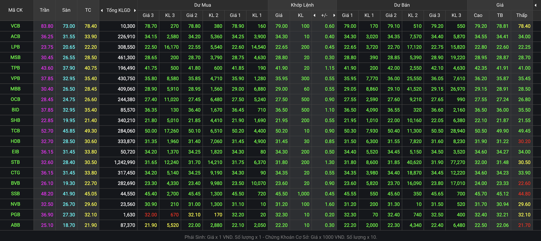Click the Khớp Lệnh header group
Viewport: 541px width, 241px height.
tap(302, 5)
